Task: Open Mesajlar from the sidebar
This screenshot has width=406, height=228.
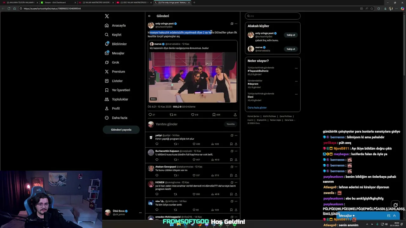Action: tap(115, 53)
